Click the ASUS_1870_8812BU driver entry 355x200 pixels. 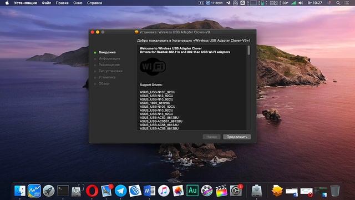coord(155,103)
